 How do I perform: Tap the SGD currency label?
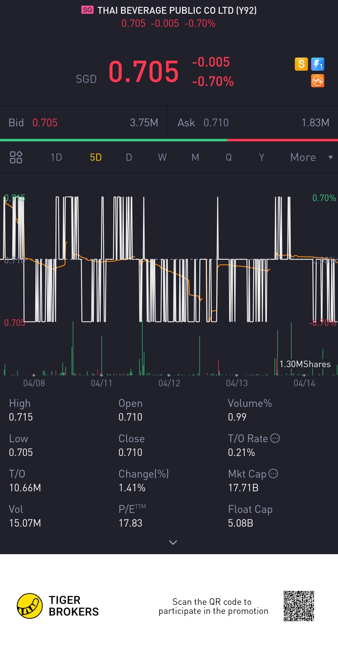(x=86, y=79)
